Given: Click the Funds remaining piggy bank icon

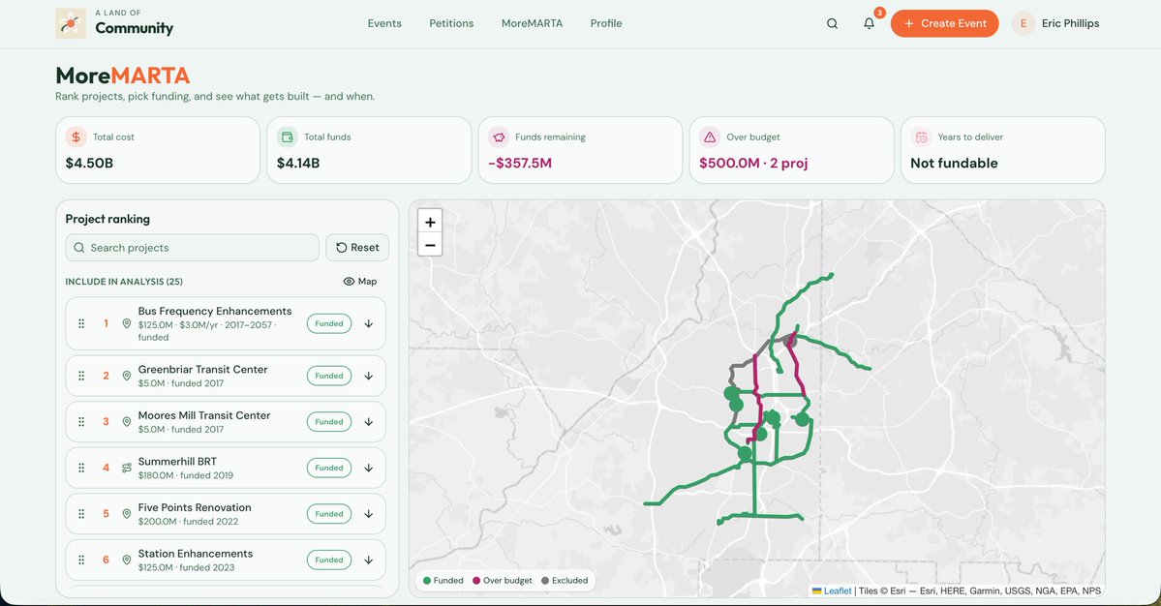Looking at the screenshot, I should tap(499, 136).
